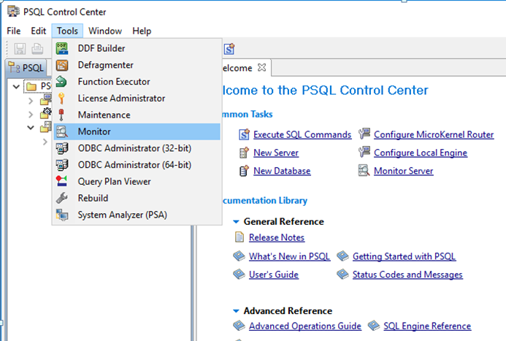Select Maintenance menu entry

137,115
